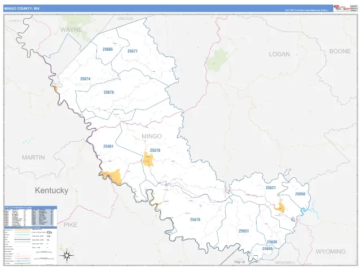Click the green line at legend bottom
Screen dimensions: 361x271
coord(23,263)
